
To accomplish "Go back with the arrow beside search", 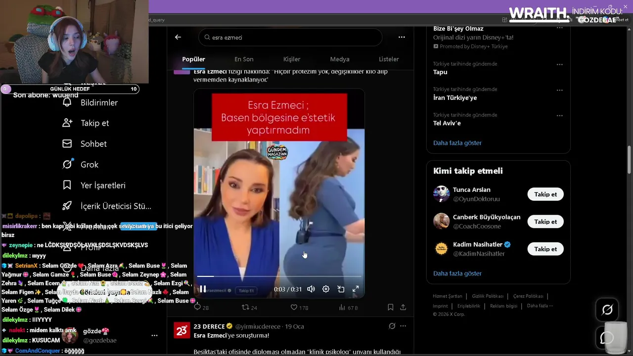I will pos(178,37).
